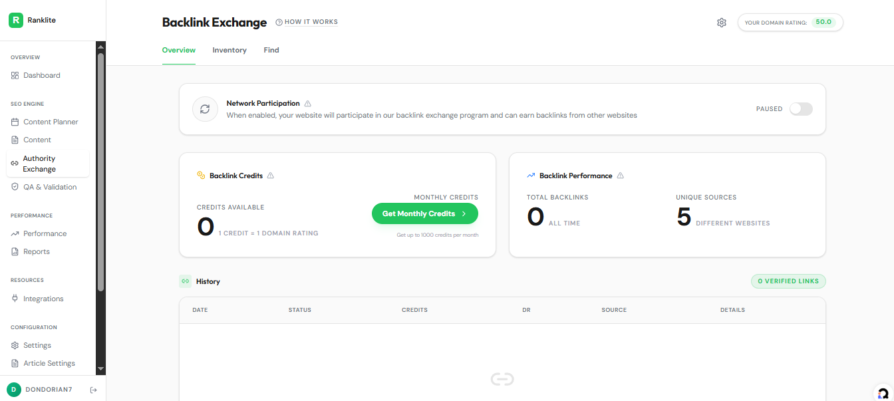Viewport: 894px width, 401px height.
Task: Click the refresh icon in Network Participation card
Action: click(x=205, y=108)
